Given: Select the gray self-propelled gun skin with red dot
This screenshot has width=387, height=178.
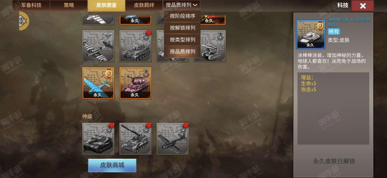Looking at the screenshot, I should coord(135,46).
